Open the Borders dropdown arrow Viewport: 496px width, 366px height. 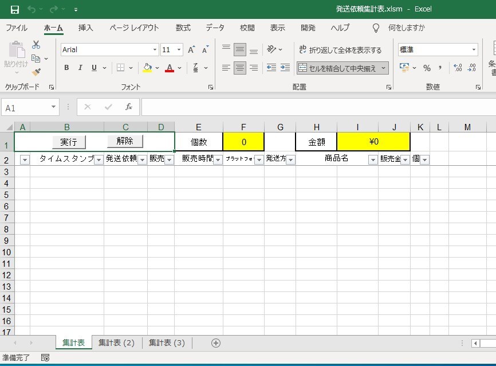[x=131, y=68]
